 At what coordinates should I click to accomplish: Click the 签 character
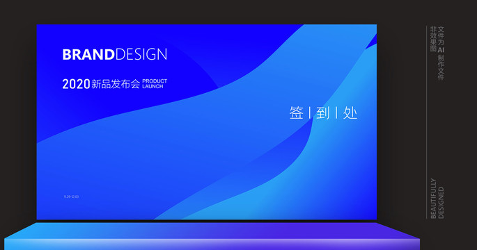tap(297, 113)
